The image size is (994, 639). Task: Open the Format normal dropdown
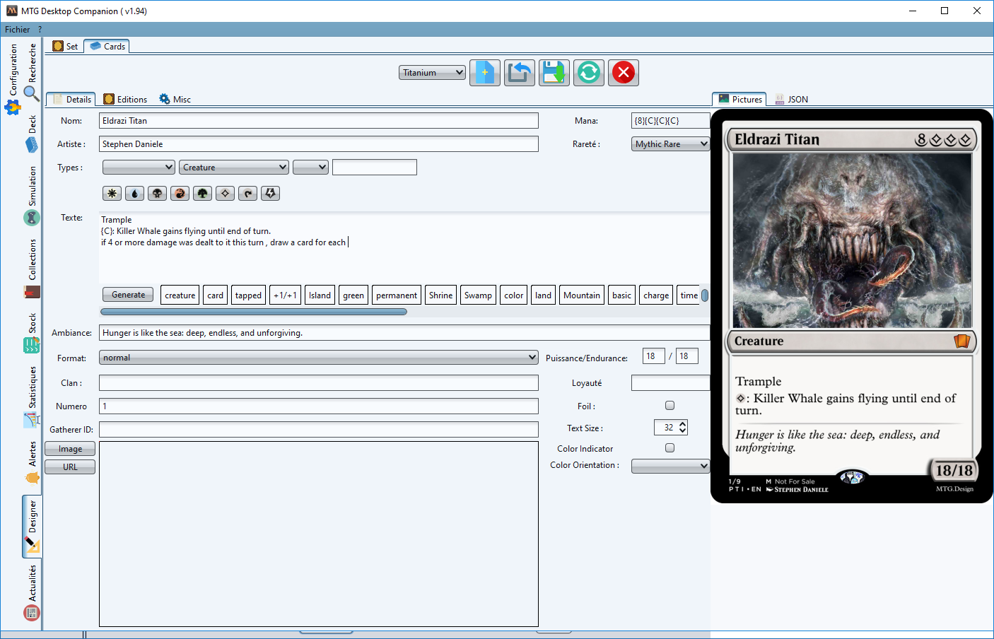tap(319, 358)
